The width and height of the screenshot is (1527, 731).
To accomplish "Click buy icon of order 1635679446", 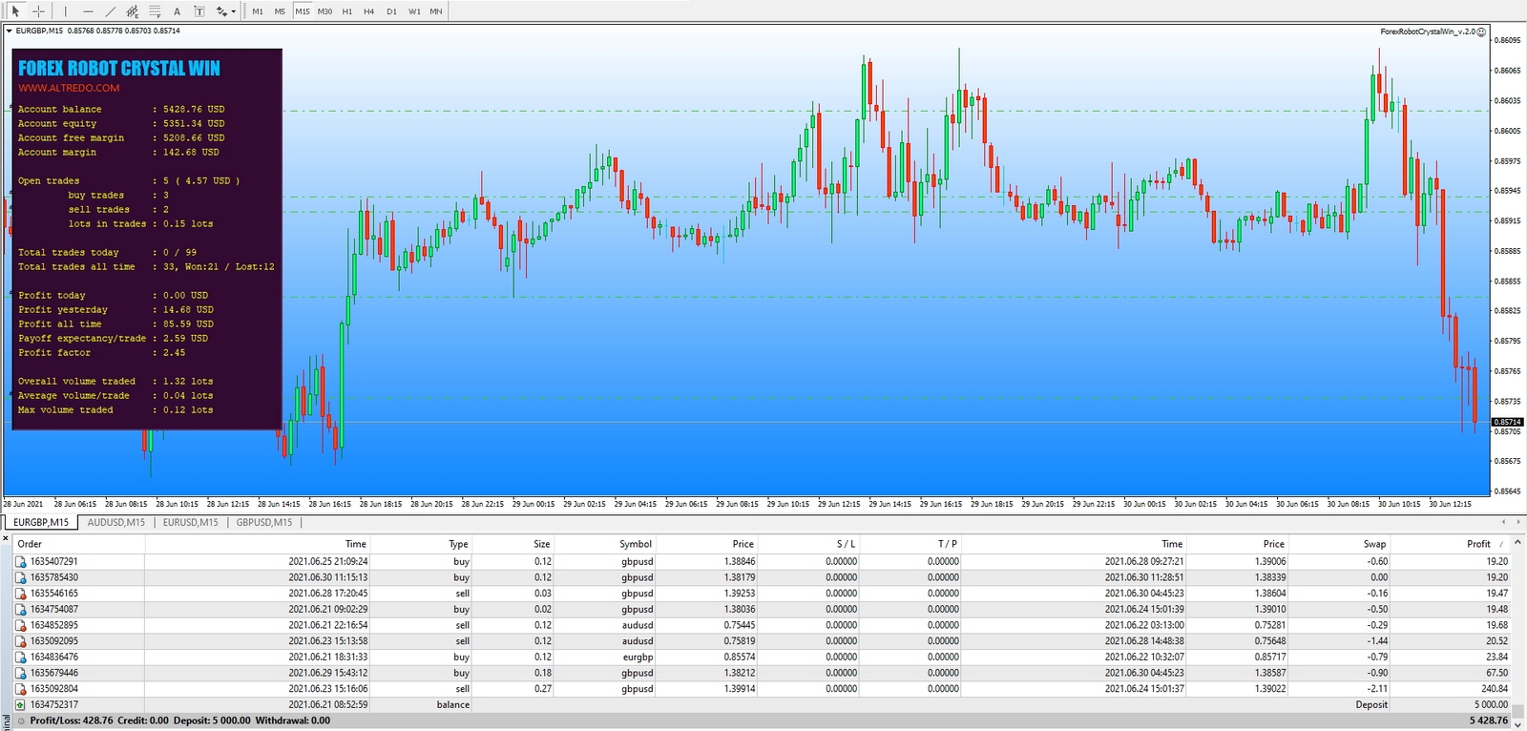I will pos(21,673).
